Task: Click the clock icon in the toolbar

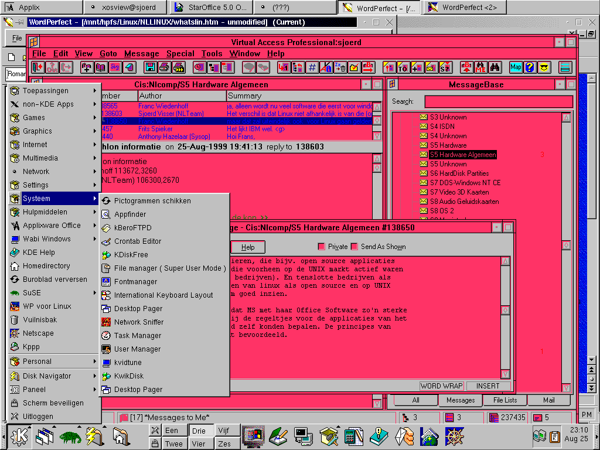Action: click(x=199, y=67)
